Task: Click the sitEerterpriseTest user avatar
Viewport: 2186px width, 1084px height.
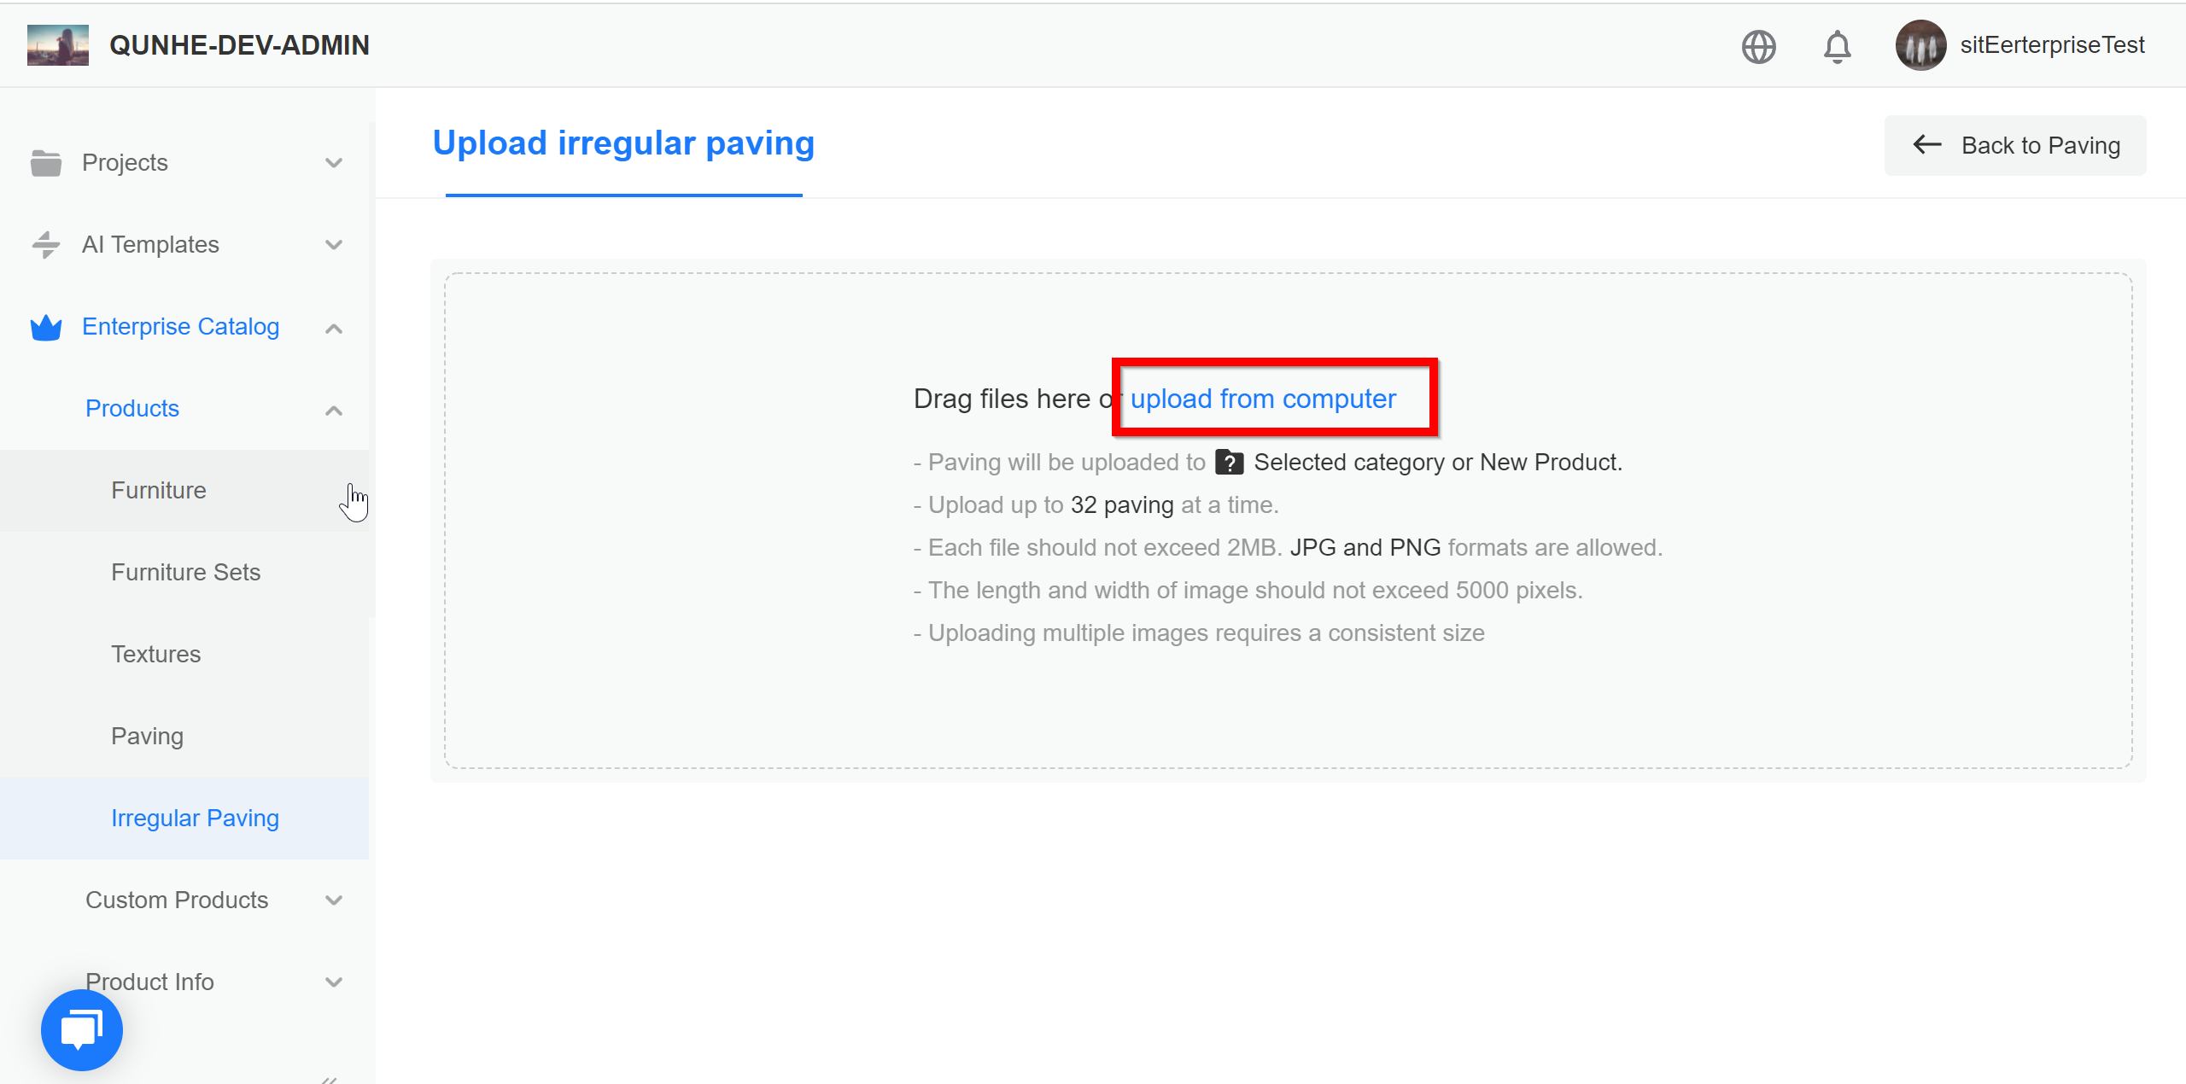Action: click(x=1920, y=45)
